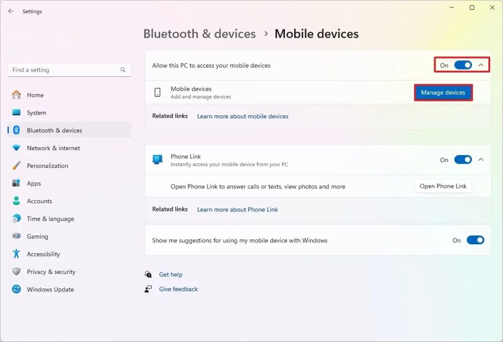Viewport: 503px width, 342px height.
Task: Click the Gaming controller icon
Action: 16,237
